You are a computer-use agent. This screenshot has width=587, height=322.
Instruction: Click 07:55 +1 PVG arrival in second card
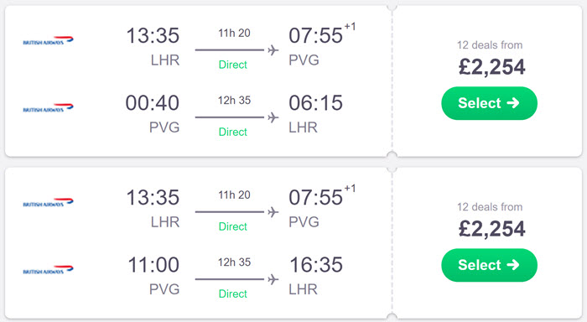(x=322, y=196)
